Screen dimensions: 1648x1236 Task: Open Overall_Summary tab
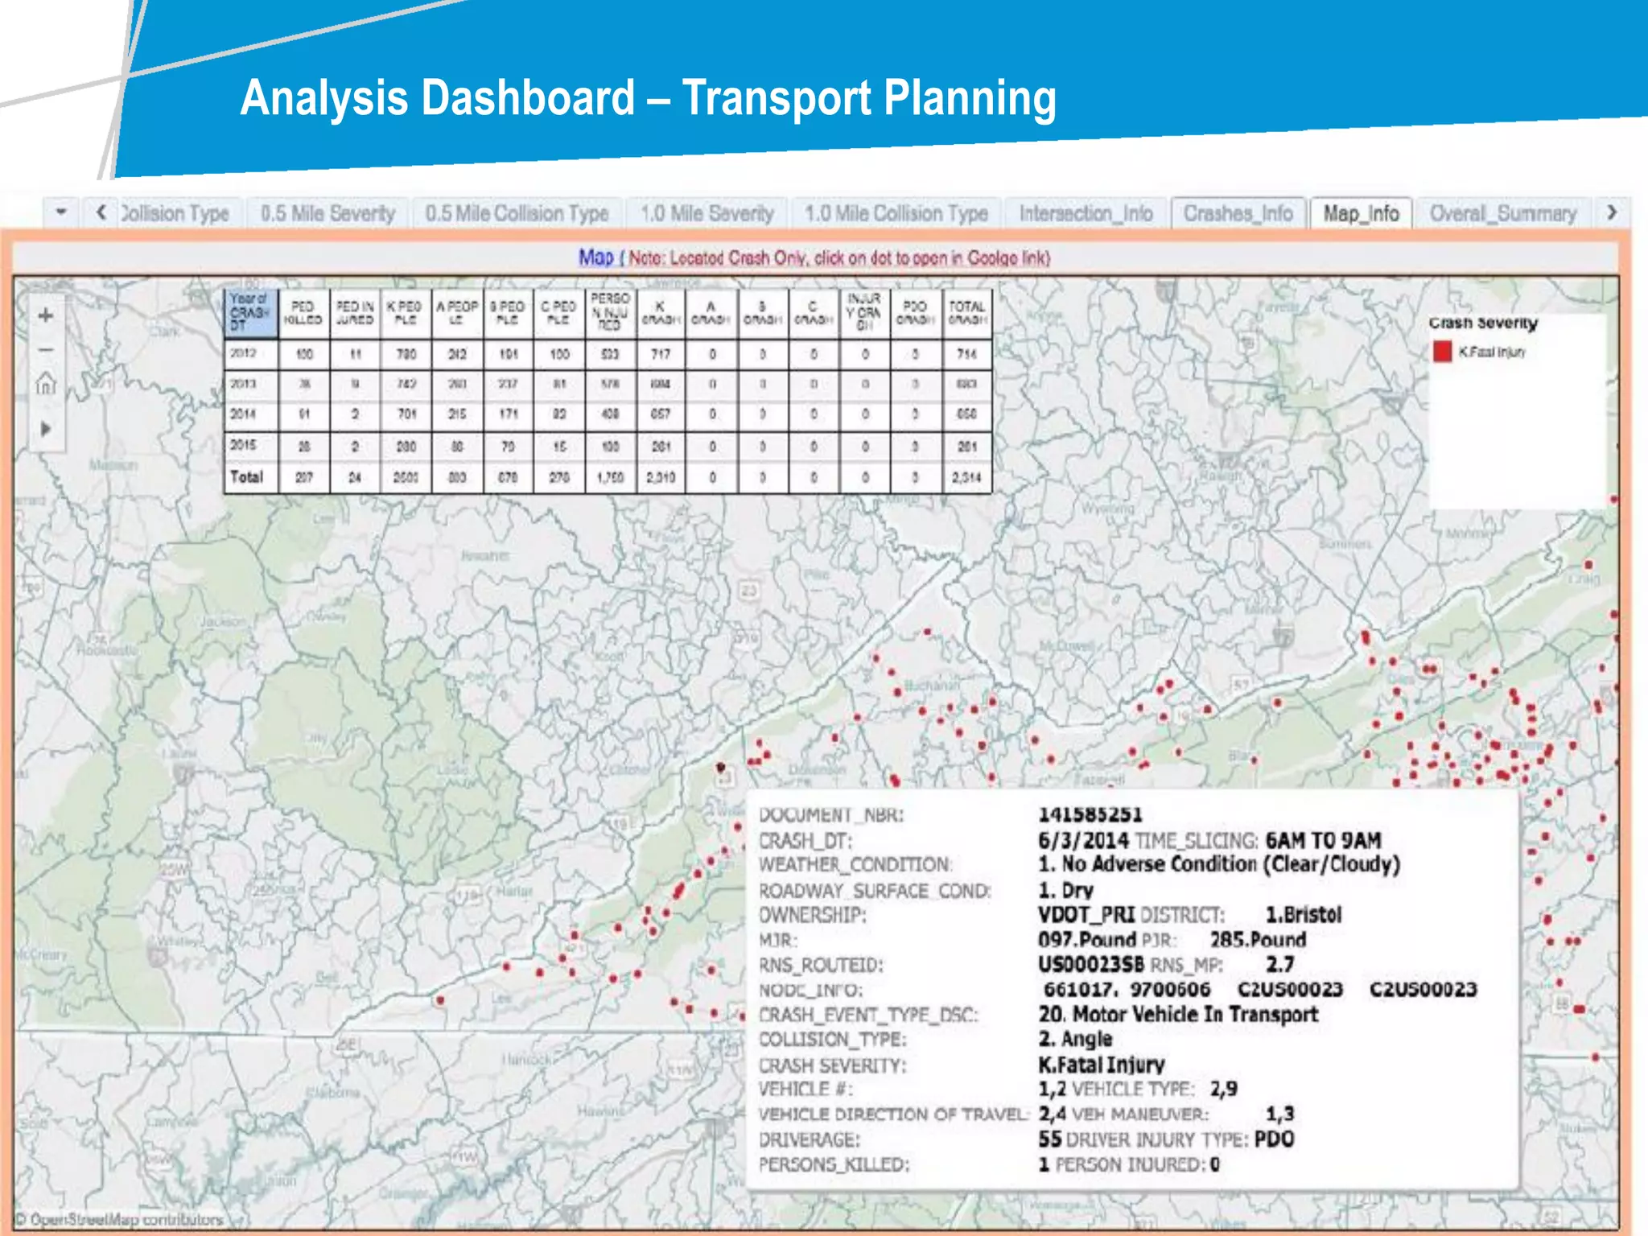tap(1502, 213)
